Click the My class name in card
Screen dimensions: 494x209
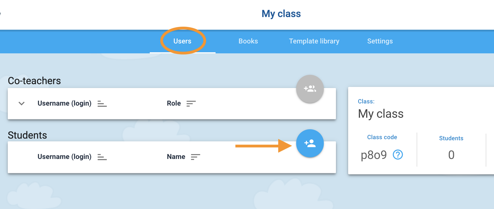(381, 114)
